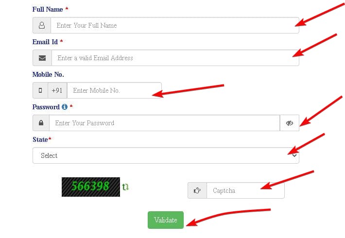The image size is (345, 238).
Task: Click the State dropdown arrow
Action: pyautogui.click(x=293, y=155)
